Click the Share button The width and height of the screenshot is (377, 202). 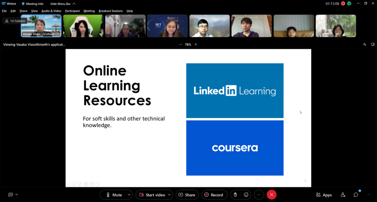point(187,195)
